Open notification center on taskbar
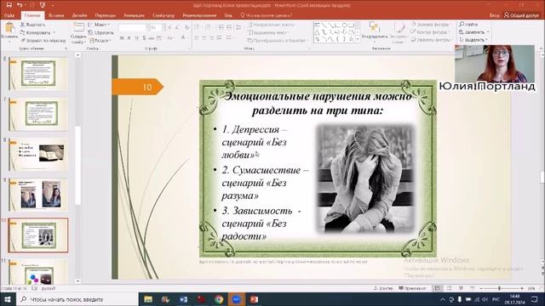Screen dimensions: 545x306 (x=535, y=299)
